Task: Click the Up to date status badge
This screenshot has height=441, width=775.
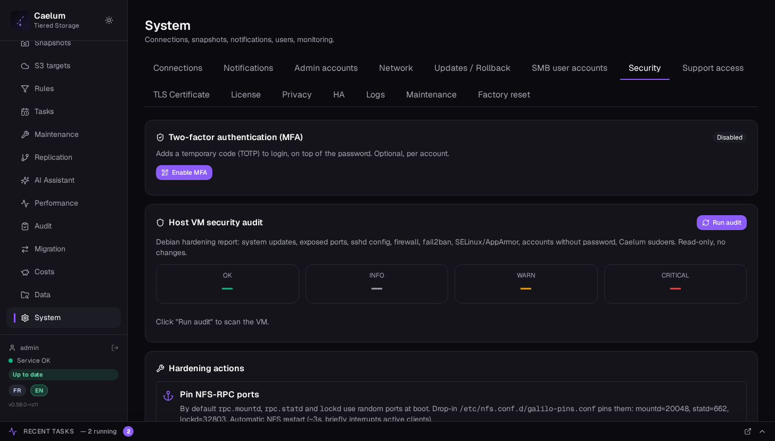Action: click(x=63, y=374)
